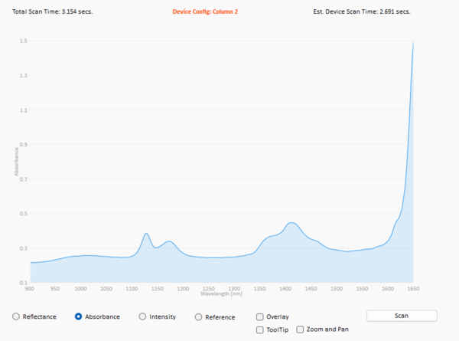459x341 pixels.
Task: Click the Wavelength (nm) axis title
Action: [x=222, y=293]
